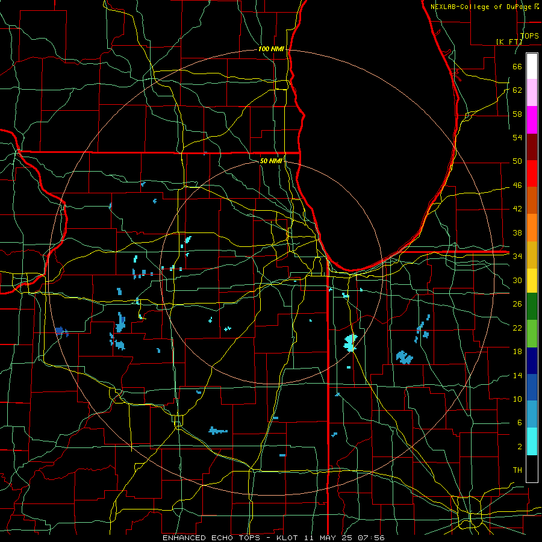
Task: Click the '66' legend value
Action: 517,67
